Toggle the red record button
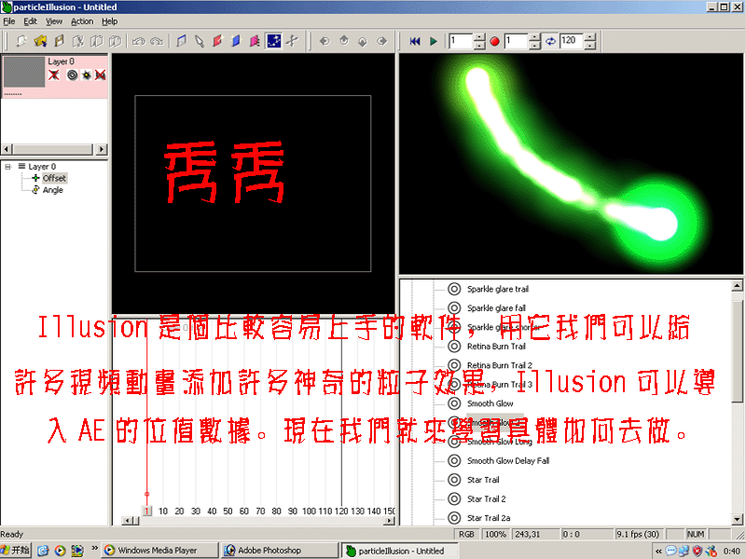Screen dimensions: 746x559 click(x=495, y=41)
